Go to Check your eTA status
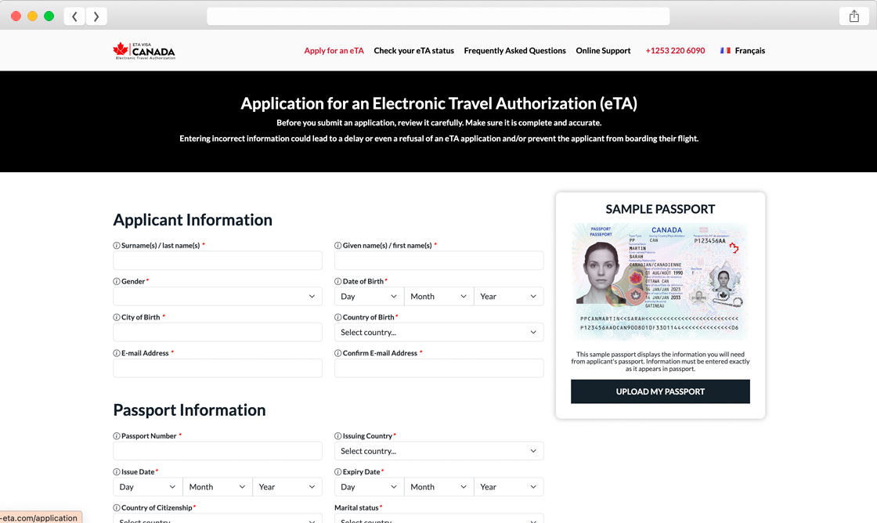This screenshot has height=523, width=877. pyautogui.click(x=413, y=51)
